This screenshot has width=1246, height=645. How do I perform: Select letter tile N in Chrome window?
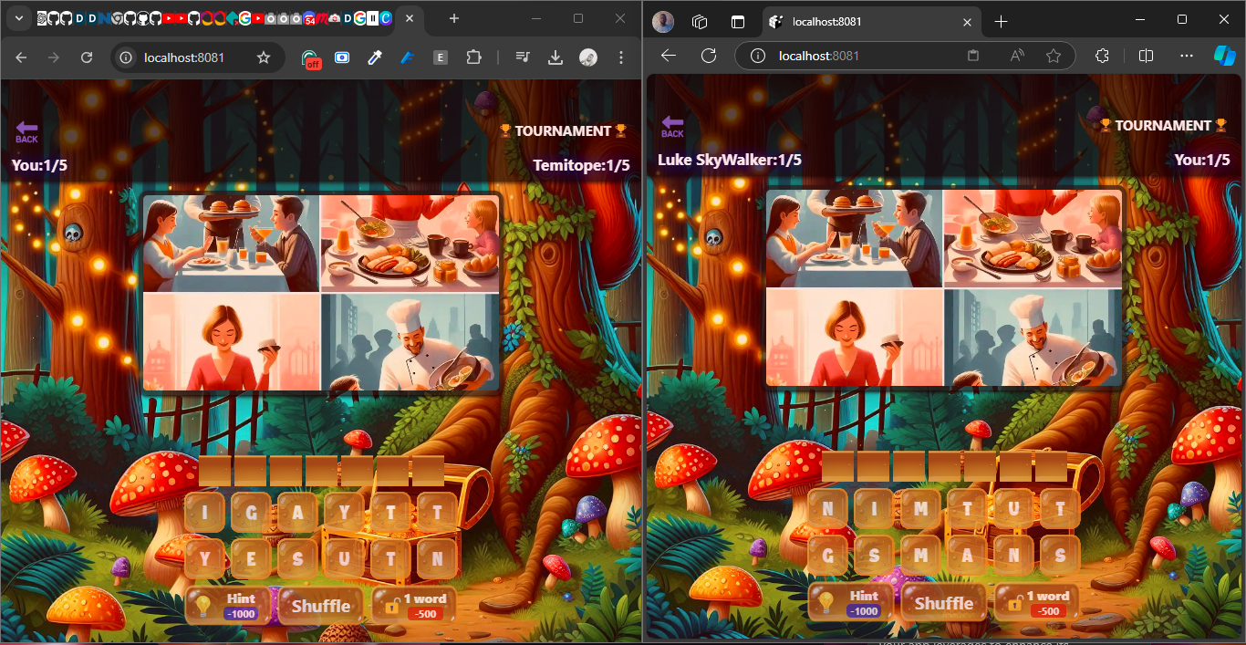438,558
